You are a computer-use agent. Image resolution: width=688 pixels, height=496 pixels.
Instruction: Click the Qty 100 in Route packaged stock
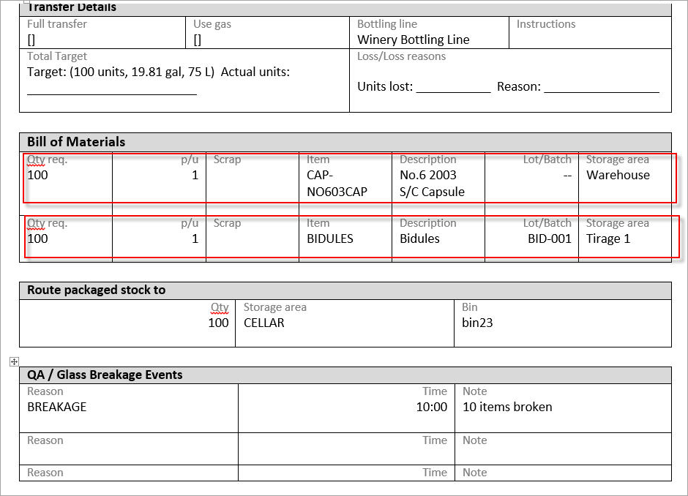pos(219,323)
